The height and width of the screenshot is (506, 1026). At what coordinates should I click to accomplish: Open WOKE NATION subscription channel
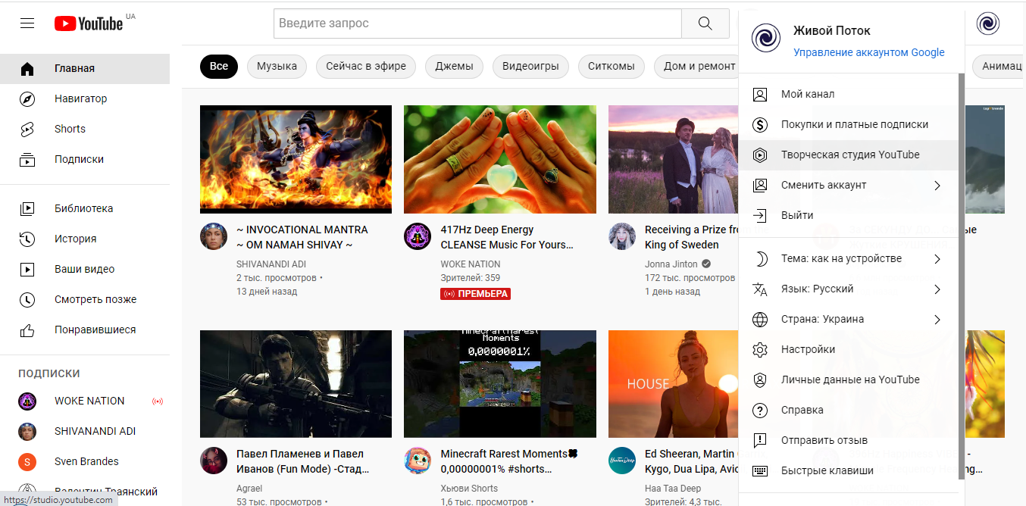(x=89, y=401)
